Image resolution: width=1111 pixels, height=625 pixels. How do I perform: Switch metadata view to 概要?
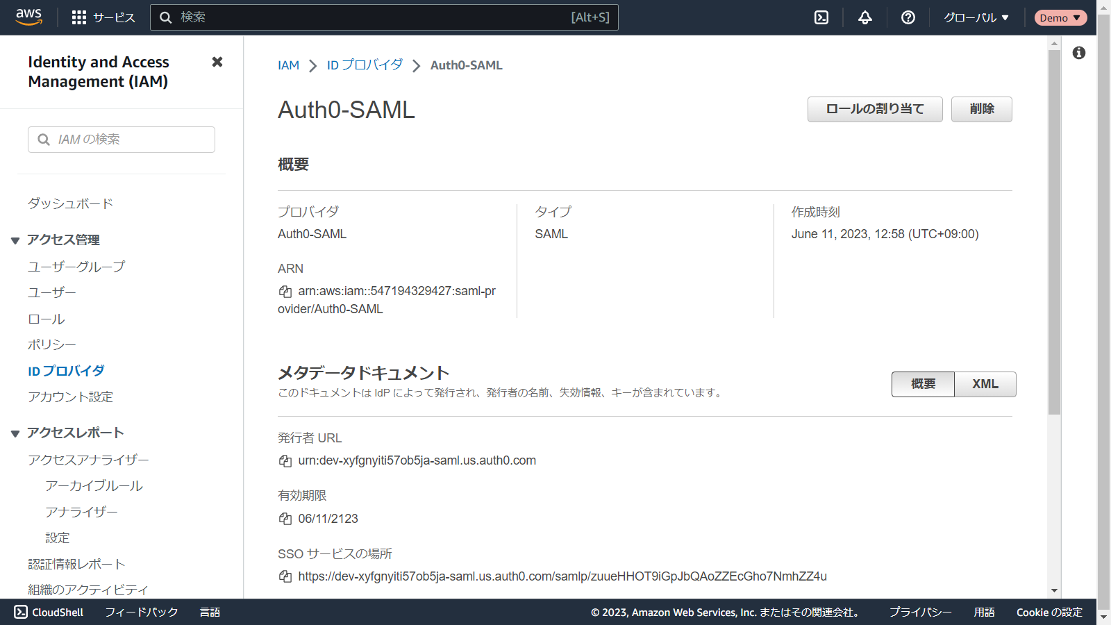(x=923, y=384)
